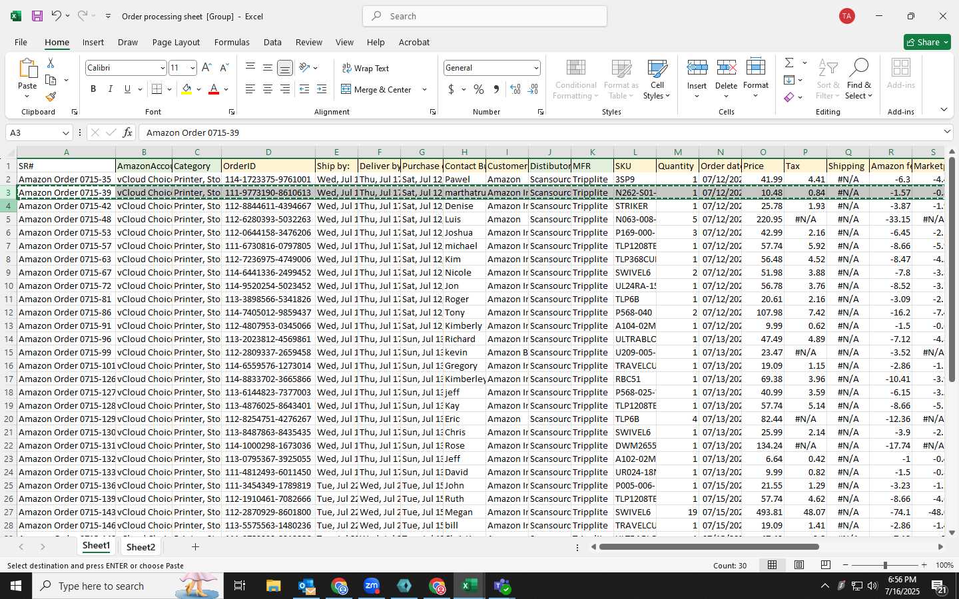Click the Undo arrow icon
This screenshot has height=599, width=959.
57,16
